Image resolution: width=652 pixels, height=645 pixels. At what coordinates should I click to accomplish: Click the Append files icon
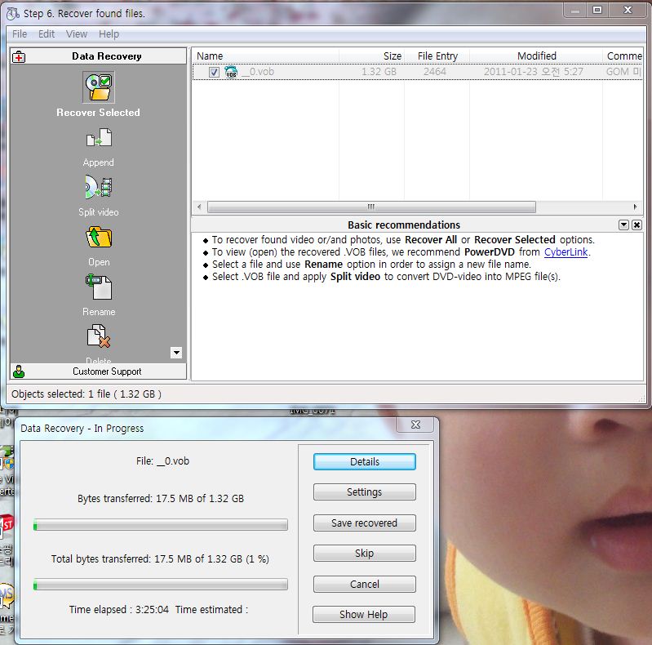point(99,138)
